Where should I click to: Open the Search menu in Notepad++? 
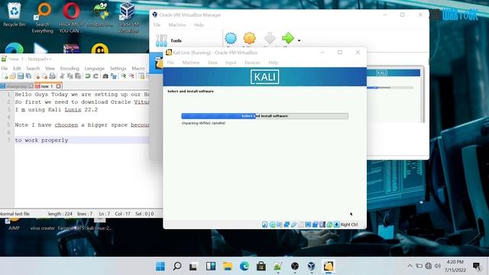(33, 68)
